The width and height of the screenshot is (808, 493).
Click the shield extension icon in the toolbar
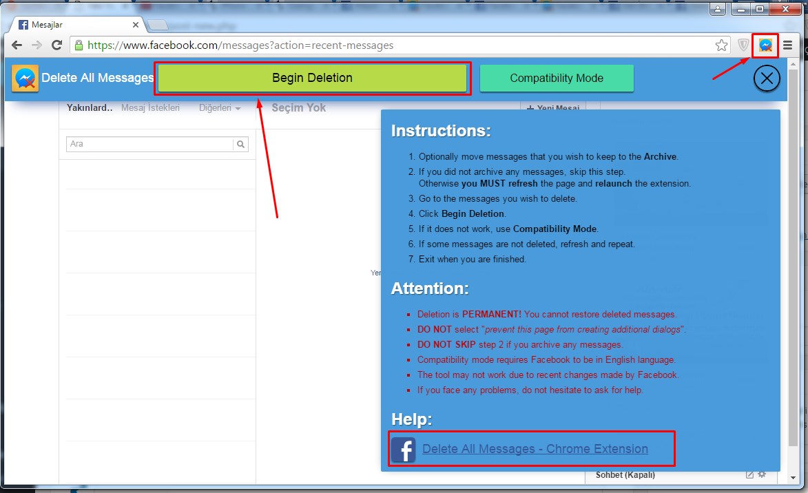point(743,45)
